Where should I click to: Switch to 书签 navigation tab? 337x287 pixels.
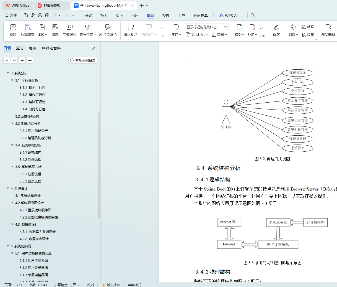(33, 48)
